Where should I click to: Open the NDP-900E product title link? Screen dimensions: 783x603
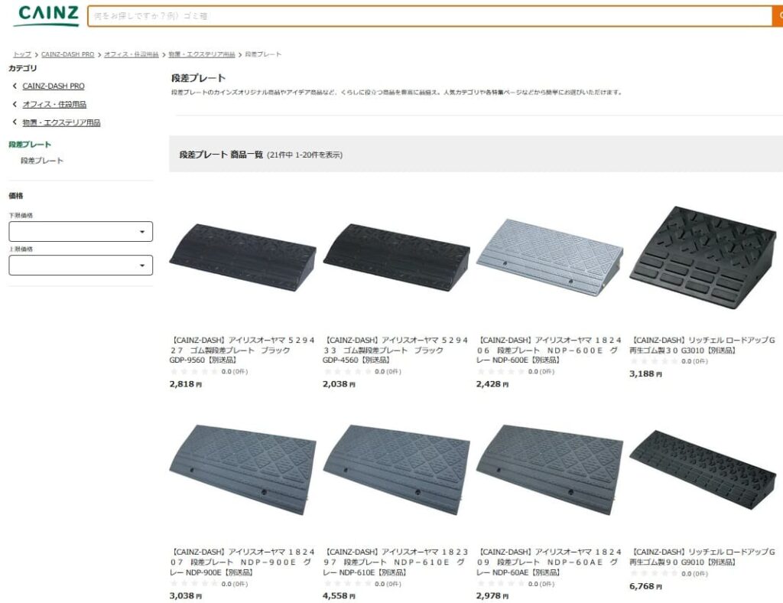[242, 562]
